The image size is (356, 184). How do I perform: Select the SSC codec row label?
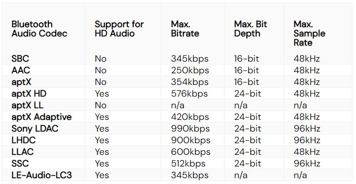click(x=20, y=164)
